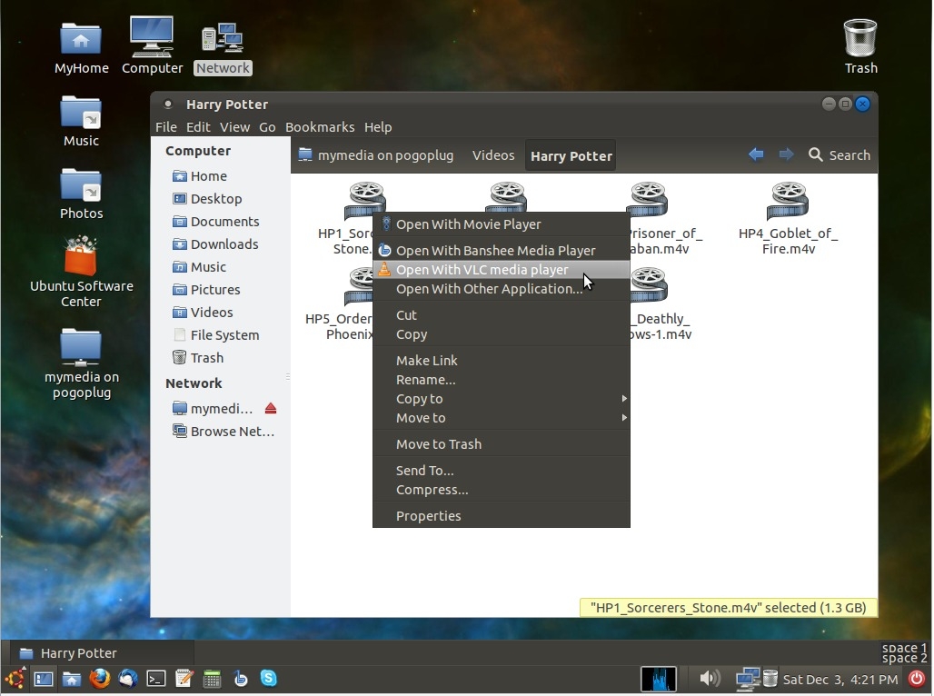Select the HP5_Order Phoenix video file
Image resolution: width=934 pixels, height=696 pixels.
[x=357, y=286]
